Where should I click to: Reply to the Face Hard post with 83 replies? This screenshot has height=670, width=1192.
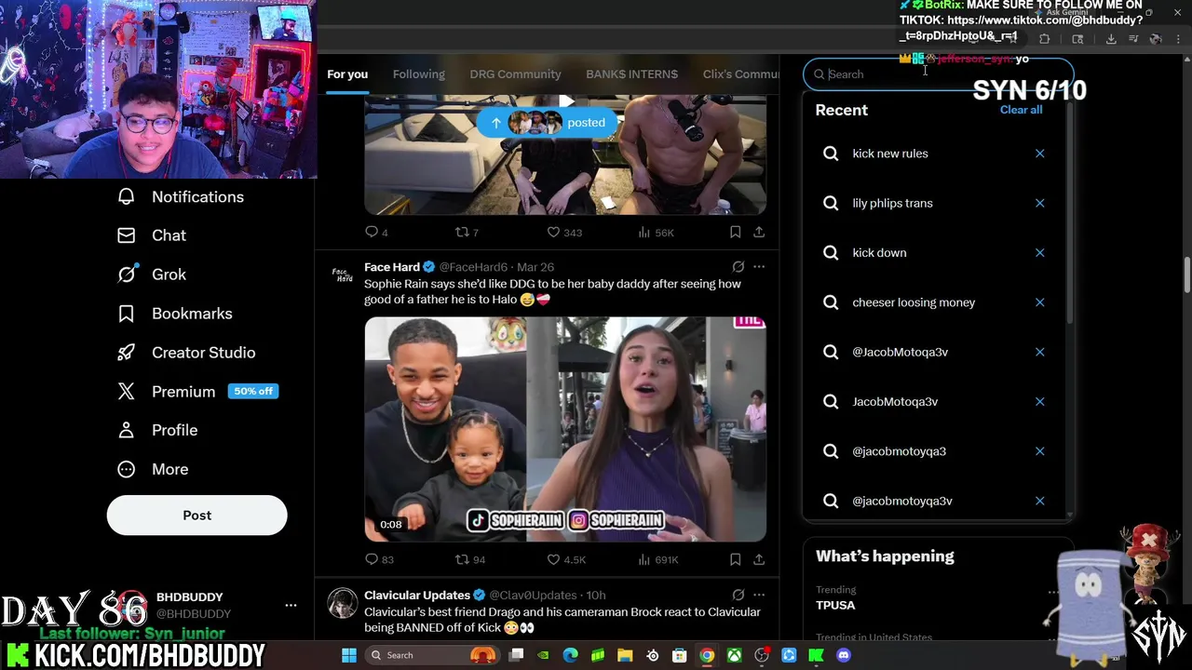[x=379, y=559]
